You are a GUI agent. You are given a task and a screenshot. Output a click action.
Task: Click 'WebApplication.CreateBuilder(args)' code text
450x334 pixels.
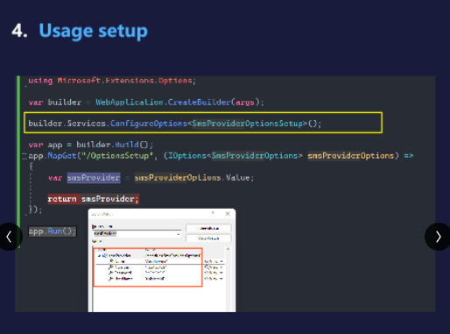[x=178, y=103]
